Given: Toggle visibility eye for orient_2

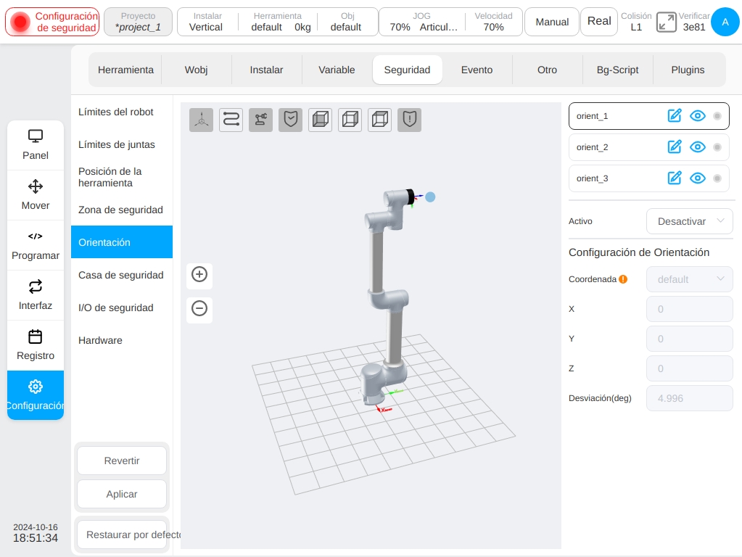Looking at the screenshot, I should coord(698,147).
